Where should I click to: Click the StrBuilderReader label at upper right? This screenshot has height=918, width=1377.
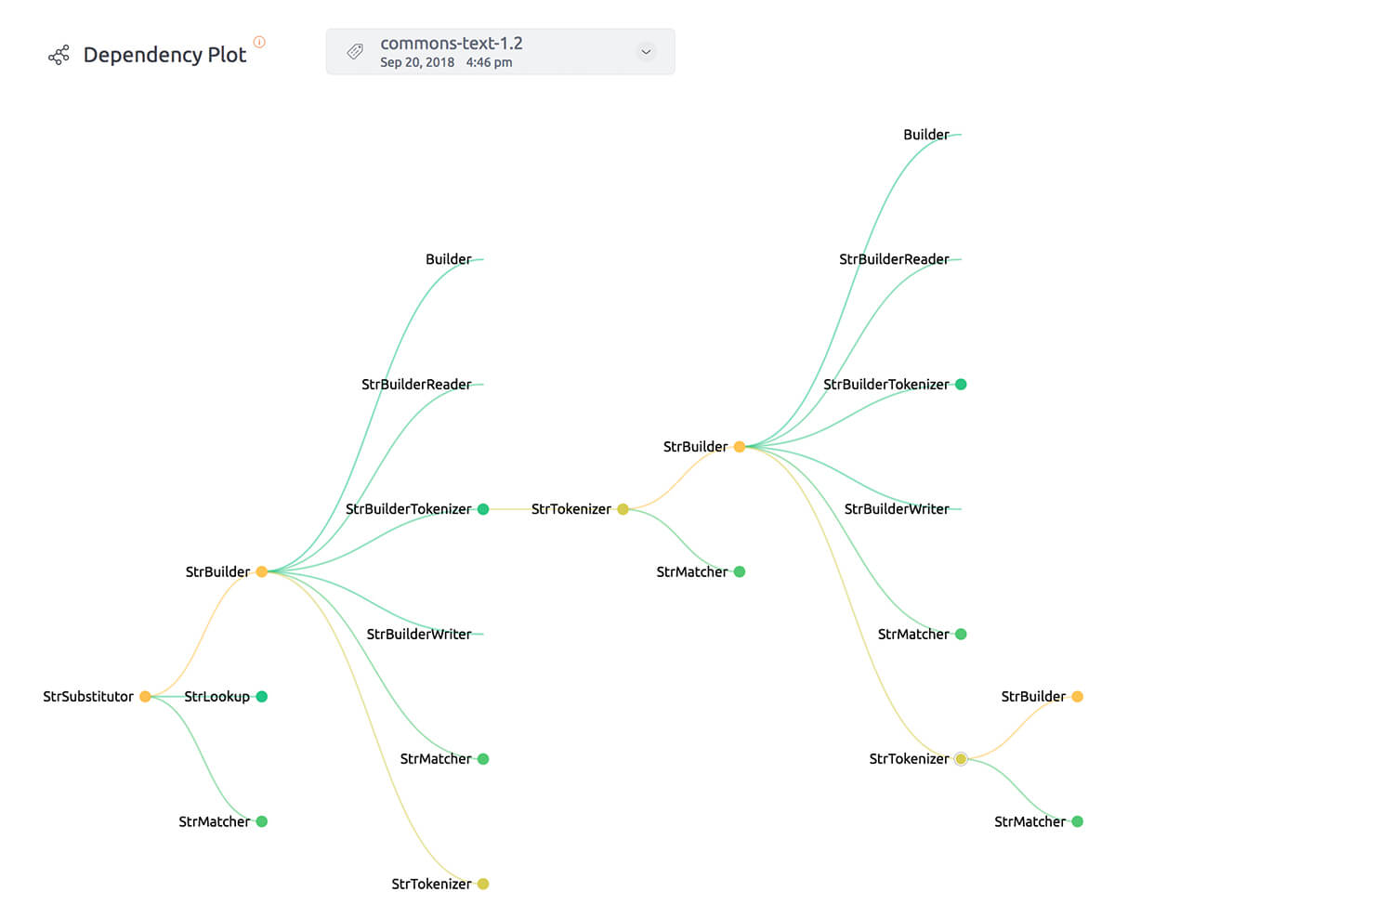(894, 259)
